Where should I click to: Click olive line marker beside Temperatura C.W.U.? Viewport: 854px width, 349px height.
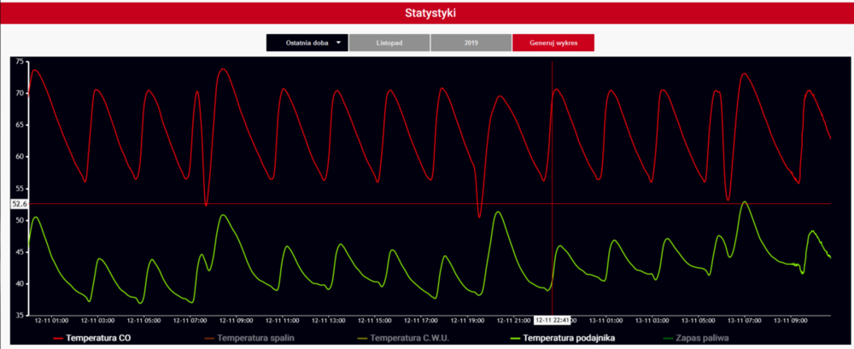pos(360,339)
